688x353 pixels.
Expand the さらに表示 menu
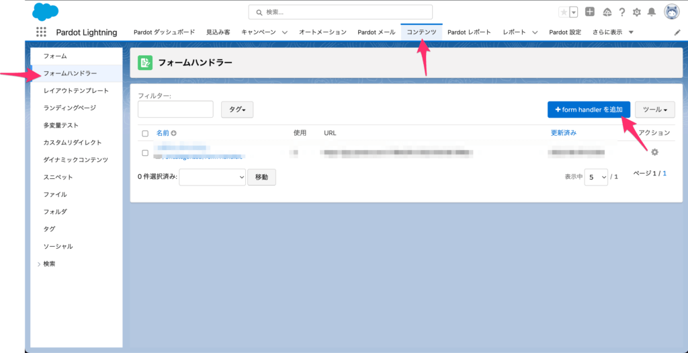613,32
